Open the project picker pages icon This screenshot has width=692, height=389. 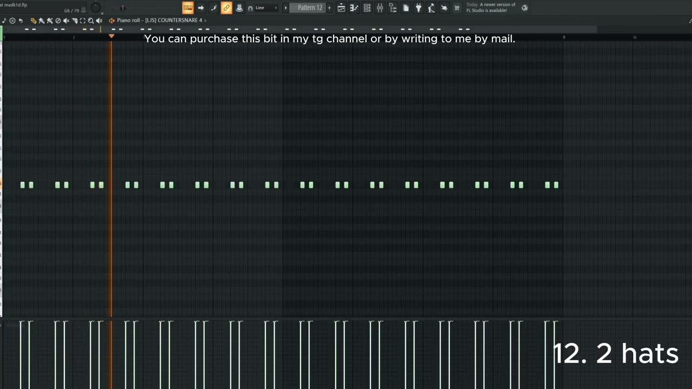pyautogui.click(x=406, y=8)
